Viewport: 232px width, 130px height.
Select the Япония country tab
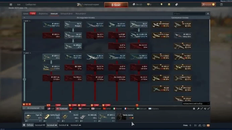(x=96, y=109)
